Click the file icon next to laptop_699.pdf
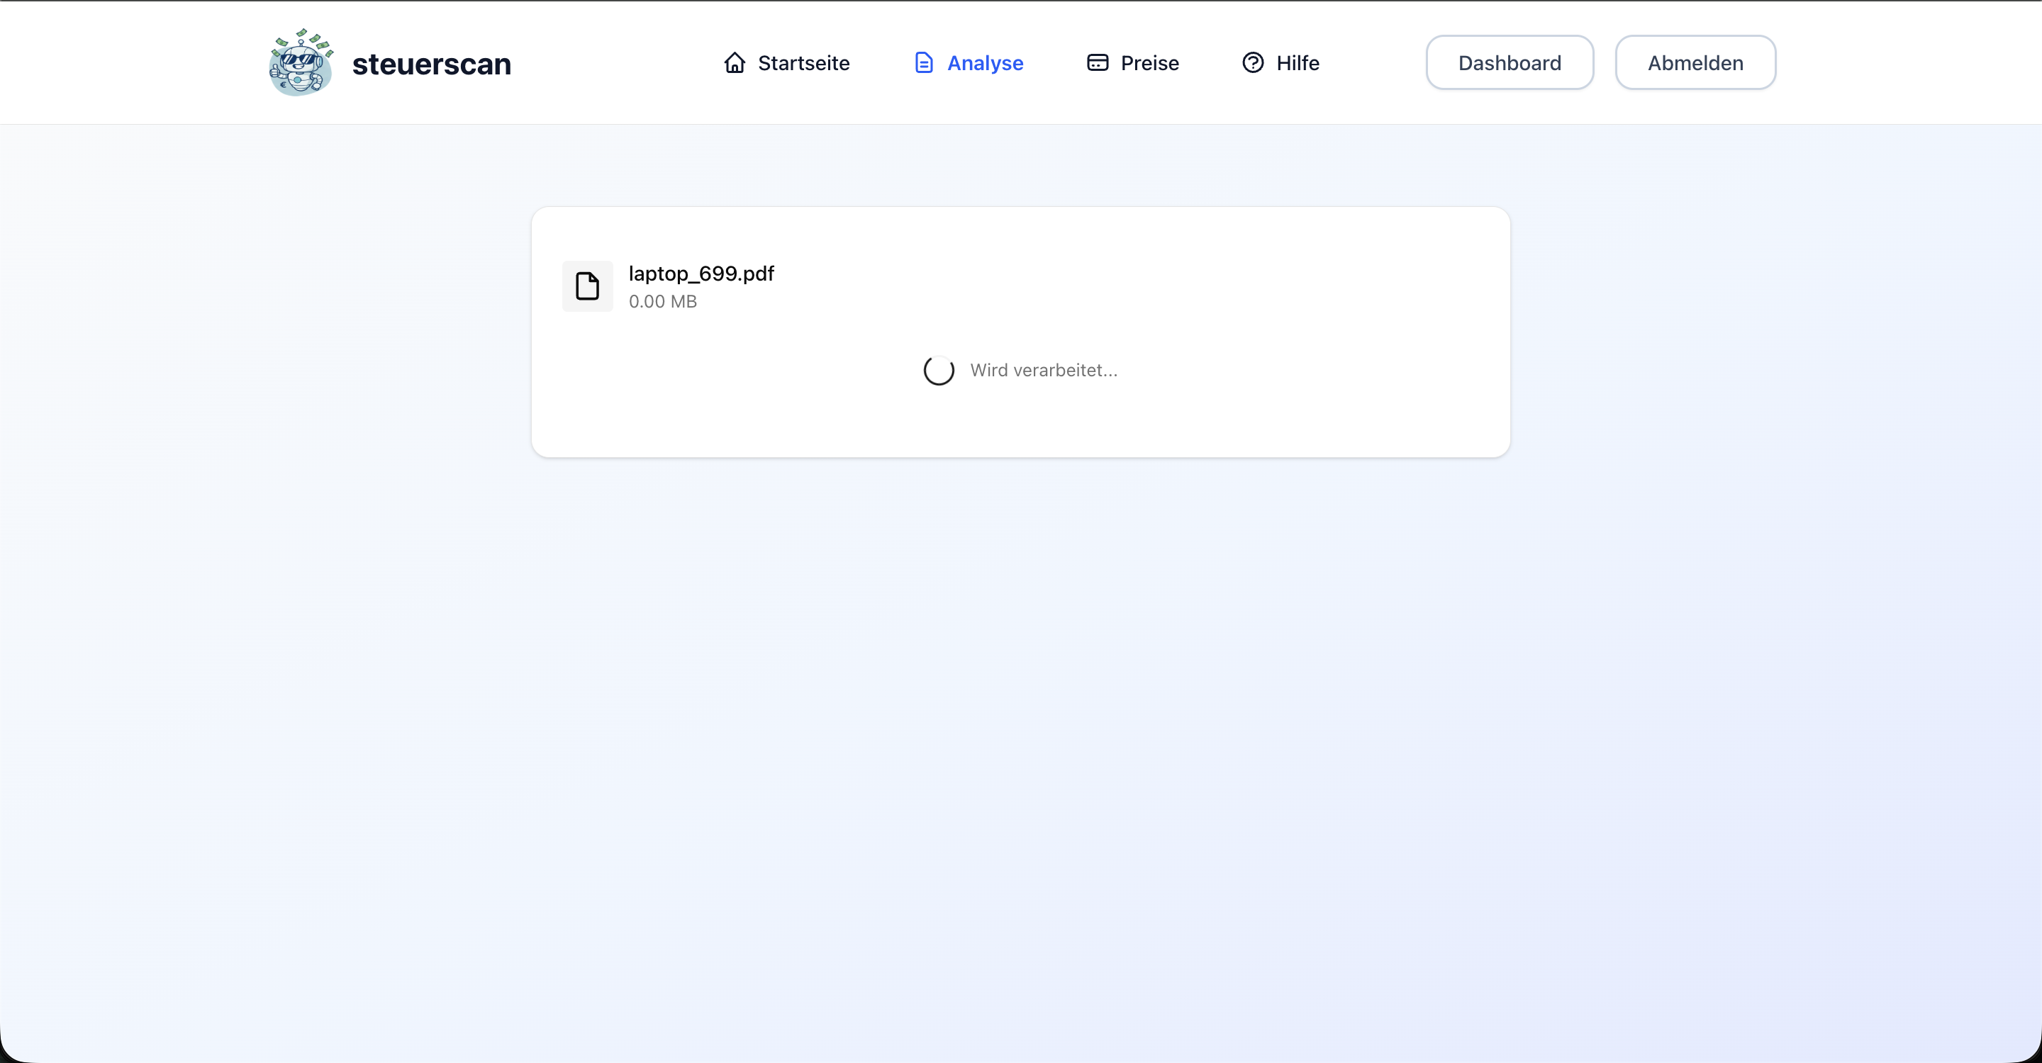Screen dimensions: 2042x1063 point(587,286)
